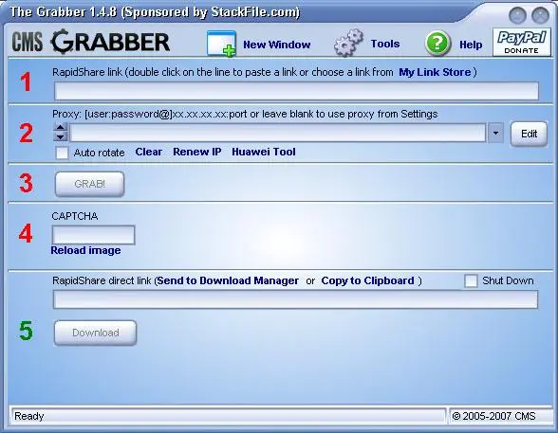Open the Tools menu label
The image size is (558, 433).
coord(385,44)
